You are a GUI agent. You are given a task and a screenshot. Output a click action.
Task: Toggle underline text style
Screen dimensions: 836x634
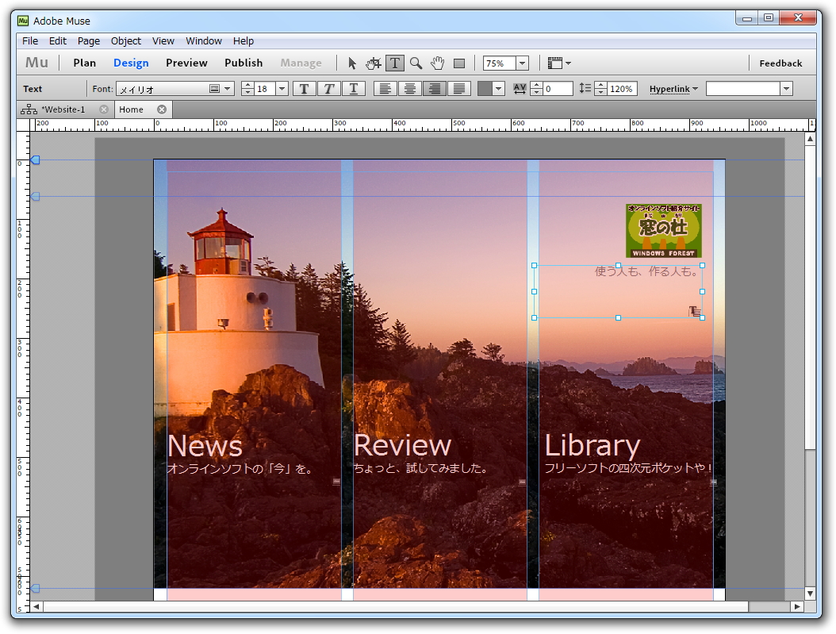pos(354,89)
